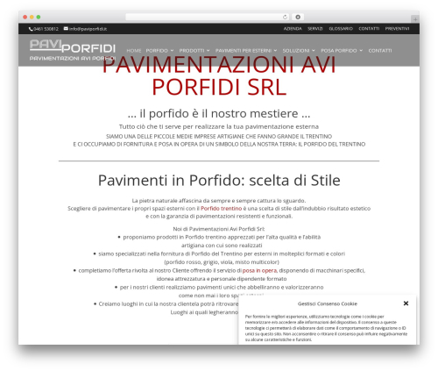Open a new tab with the plus button
This screenshot has height=371, width=438.
click(415, 19)
